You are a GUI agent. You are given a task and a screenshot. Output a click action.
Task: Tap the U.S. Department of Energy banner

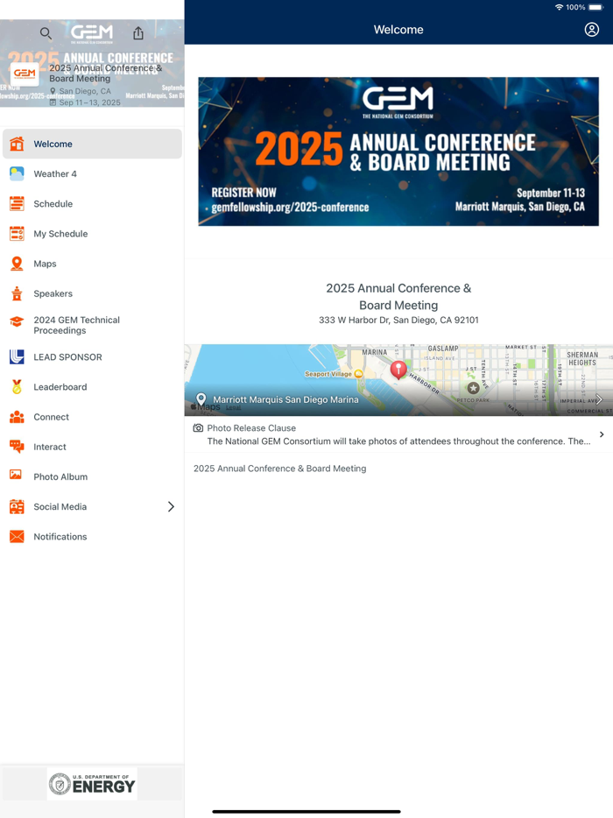click(92, 784)
